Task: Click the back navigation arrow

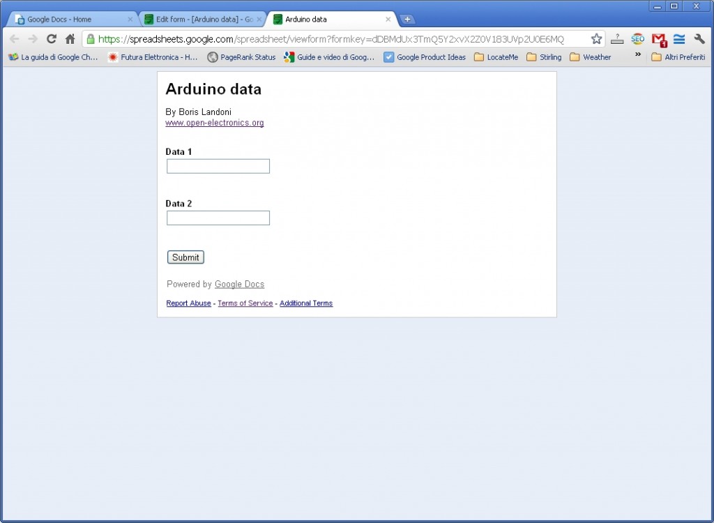Action: coord(14,40)
